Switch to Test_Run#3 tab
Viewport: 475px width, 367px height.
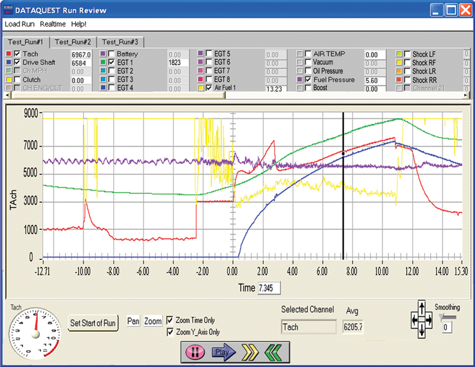pos(120,42)
